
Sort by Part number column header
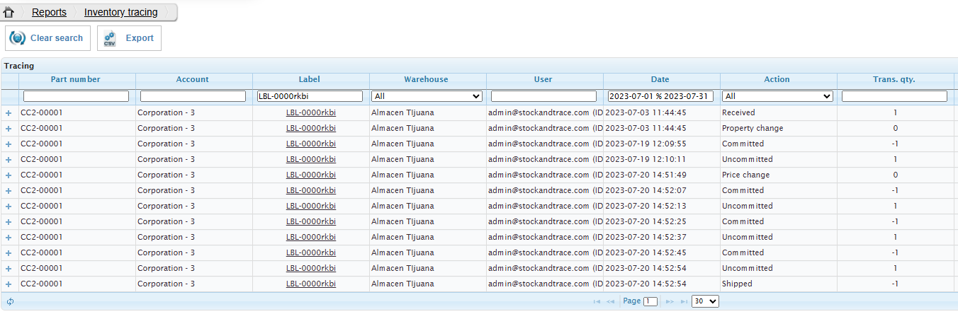coord(76,80)
